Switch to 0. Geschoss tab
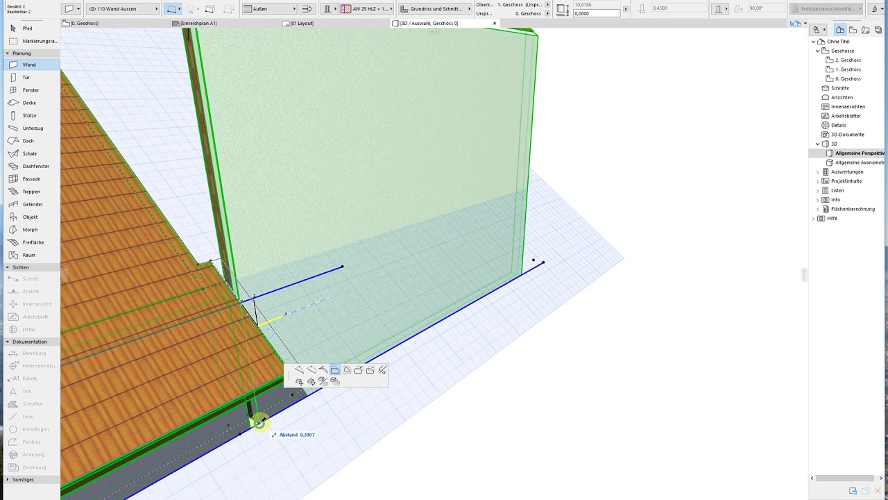This screenshot has width=888, height=500. coord(117,23)
